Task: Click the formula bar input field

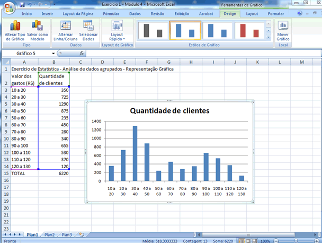Action: (201, 54)
